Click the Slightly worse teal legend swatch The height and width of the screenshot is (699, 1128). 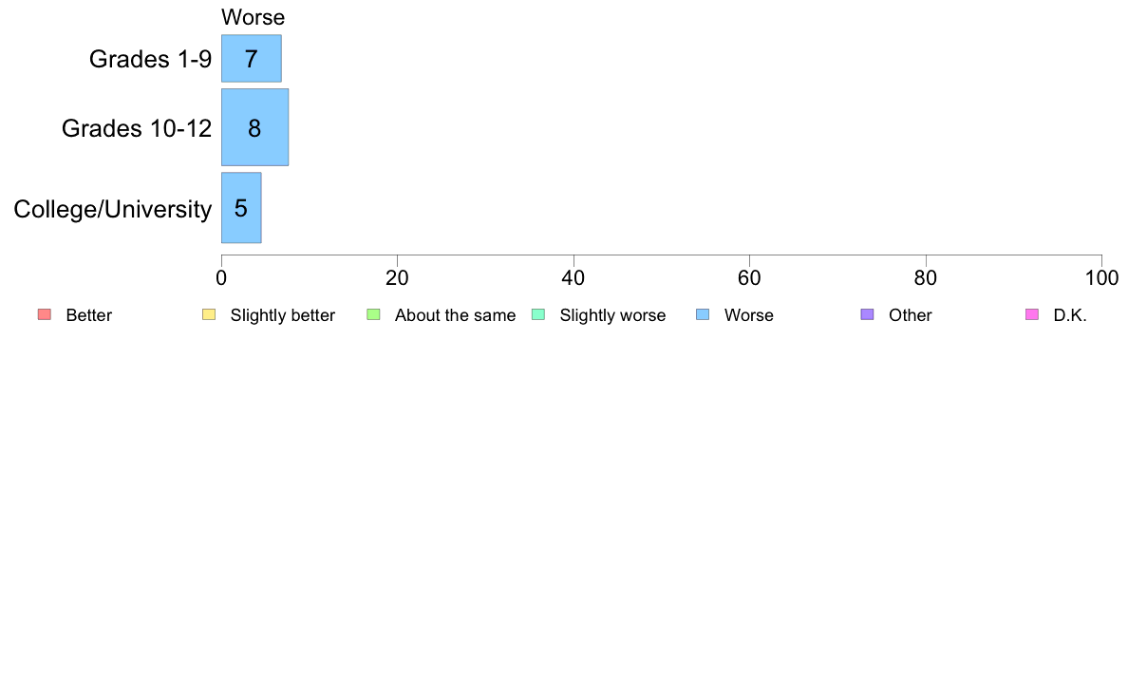coord(538,314)
